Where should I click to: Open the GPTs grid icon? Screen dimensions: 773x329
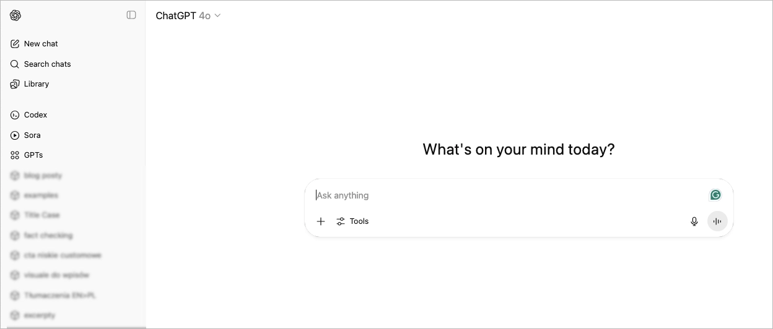click(x=15, y=155)
